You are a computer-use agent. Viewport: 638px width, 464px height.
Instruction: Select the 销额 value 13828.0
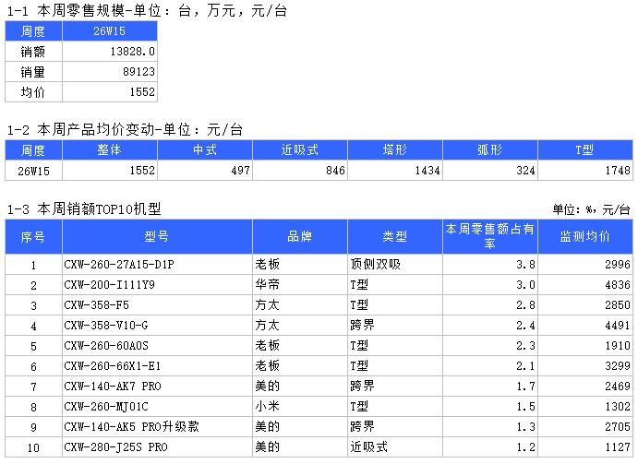(x=132, y=52)
